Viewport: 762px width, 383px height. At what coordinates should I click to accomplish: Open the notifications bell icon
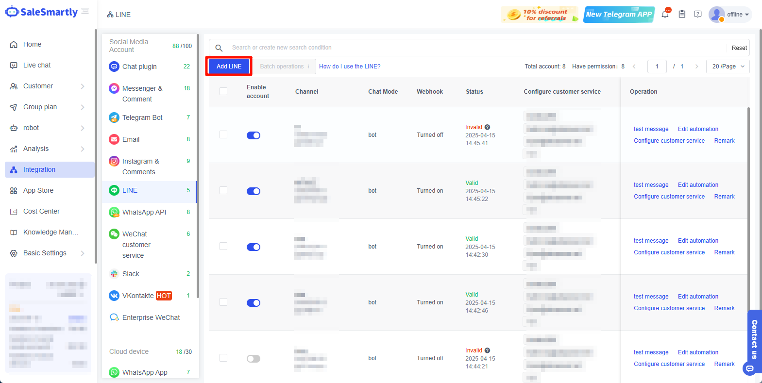click(665, 15)
